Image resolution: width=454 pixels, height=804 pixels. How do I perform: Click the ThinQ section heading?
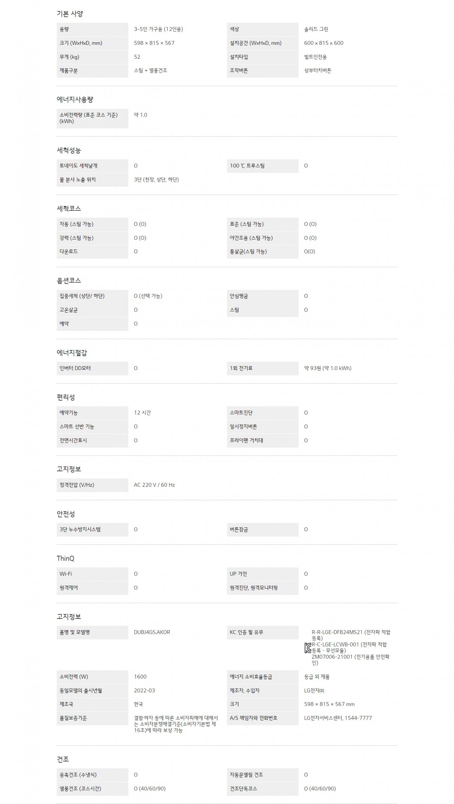66,558
